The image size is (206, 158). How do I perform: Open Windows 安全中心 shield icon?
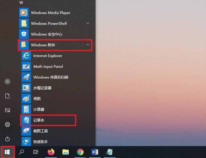[24, 34]
